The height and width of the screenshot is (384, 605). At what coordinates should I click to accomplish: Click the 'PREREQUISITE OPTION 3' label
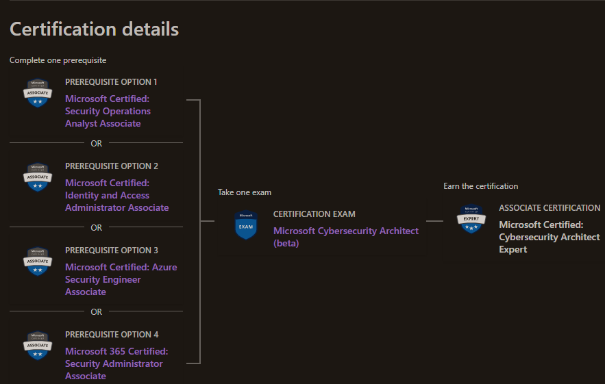112,251
